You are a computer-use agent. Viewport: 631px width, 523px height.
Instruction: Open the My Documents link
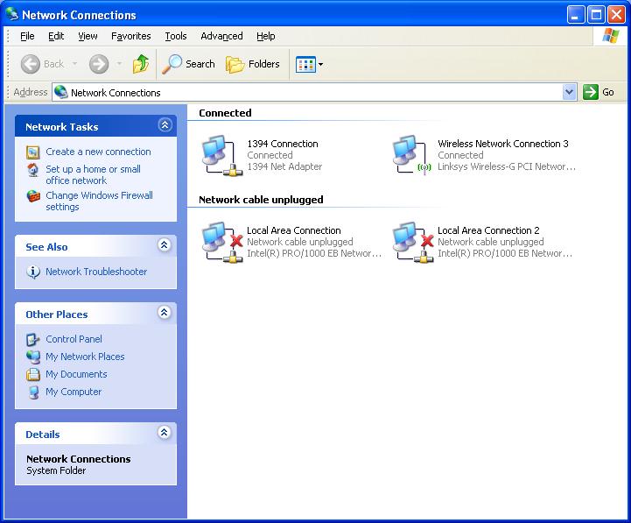tap(76, 374)
